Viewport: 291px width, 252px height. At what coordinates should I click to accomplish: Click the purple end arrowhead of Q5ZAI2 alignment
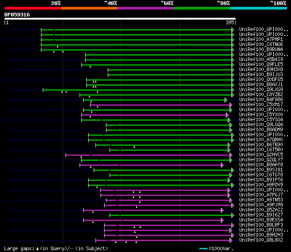tap(222, 211)
